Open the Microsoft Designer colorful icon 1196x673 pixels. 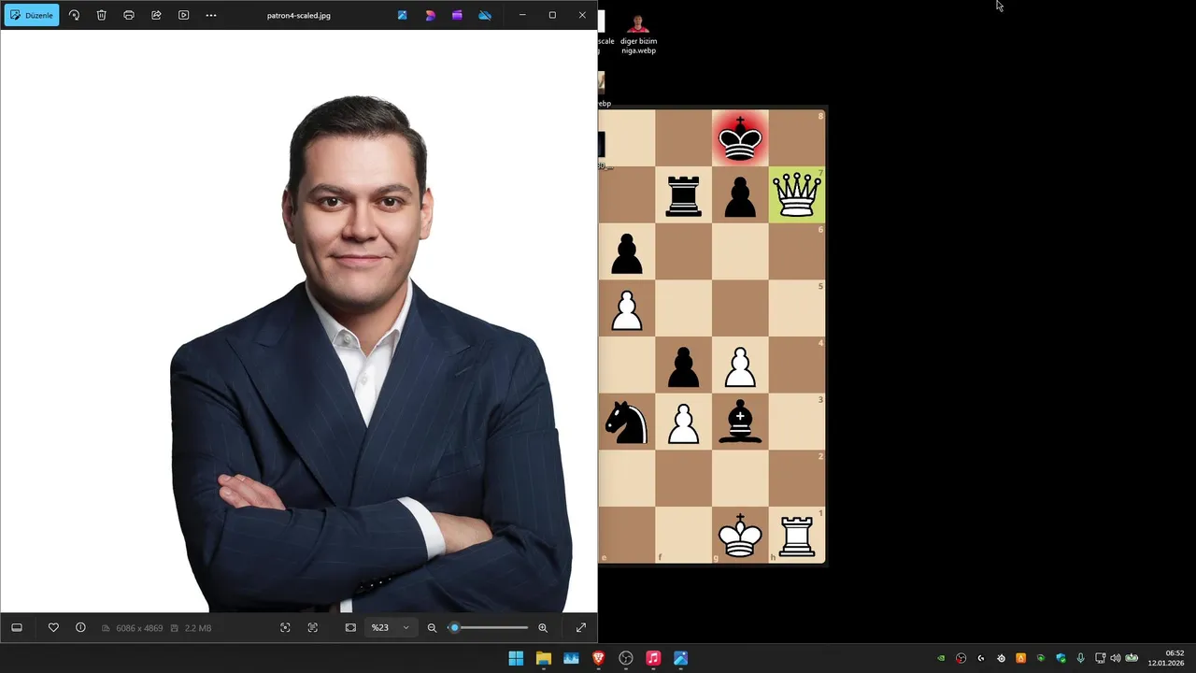[x=430, y=15]
